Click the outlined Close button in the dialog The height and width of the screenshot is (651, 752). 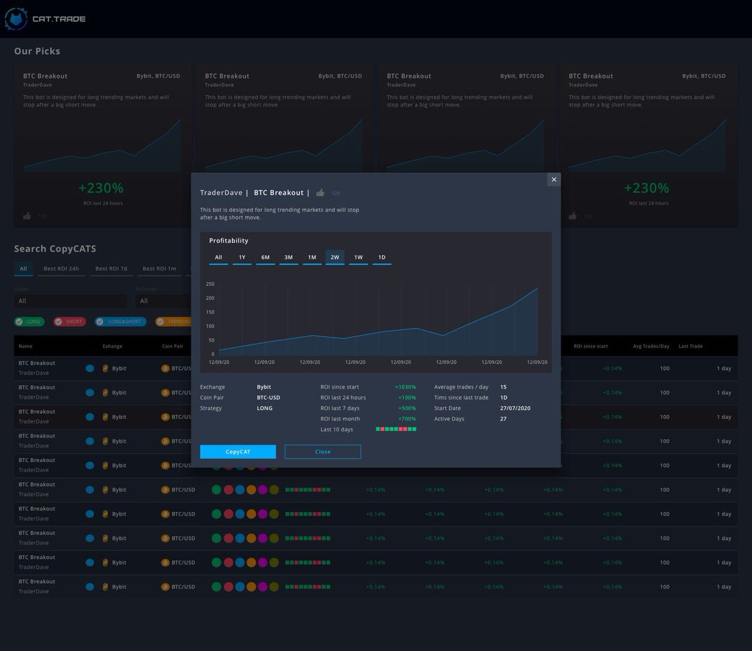point(323,452)
